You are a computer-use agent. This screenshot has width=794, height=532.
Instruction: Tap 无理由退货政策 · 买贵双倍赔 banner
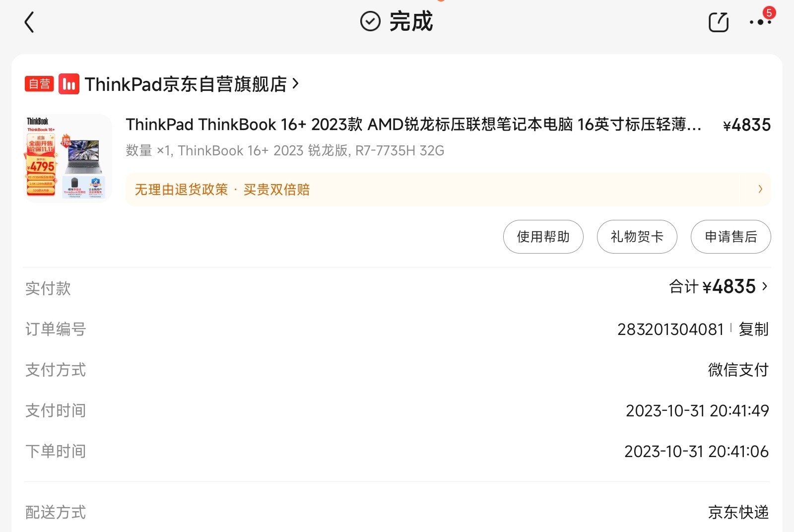pyautogui.click(x=448, y=190)
